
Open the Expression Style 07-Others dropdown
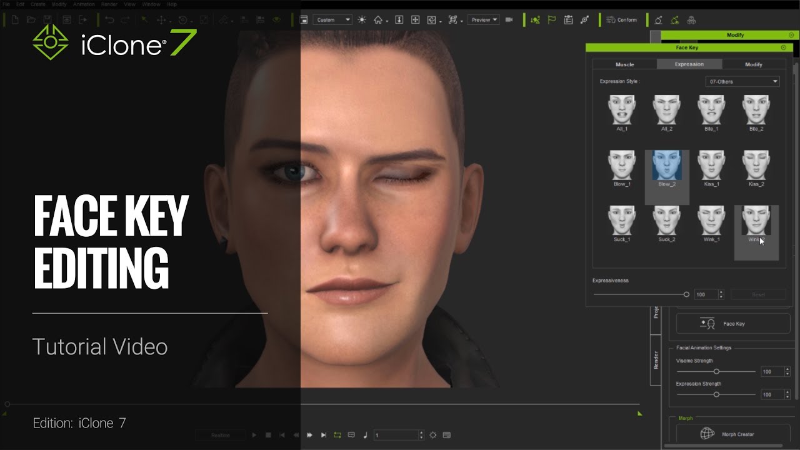pos(742,82)
